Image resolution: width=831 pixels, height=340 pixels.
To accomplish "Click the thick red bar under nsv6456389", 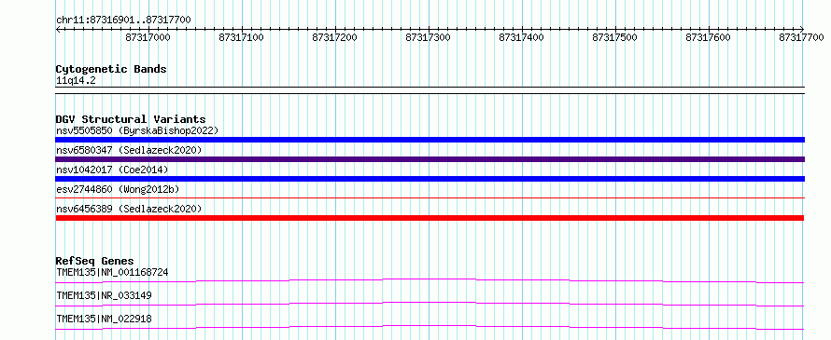I will coord(430,218).
